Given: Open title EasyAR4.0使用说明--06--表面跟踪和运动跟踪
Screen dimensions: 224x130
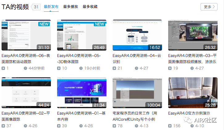Looking at the screenshot, I should click(26, 59).
